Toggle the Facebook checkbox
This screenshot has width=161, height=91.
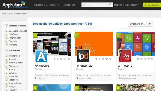coord(6,80)
